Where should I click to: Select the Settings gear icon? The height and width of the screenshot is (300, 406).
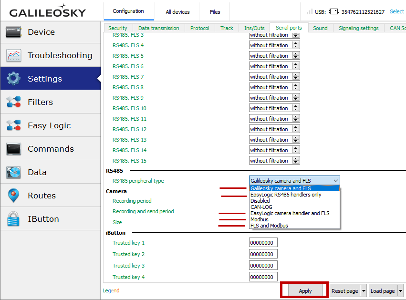coord(13,79)
